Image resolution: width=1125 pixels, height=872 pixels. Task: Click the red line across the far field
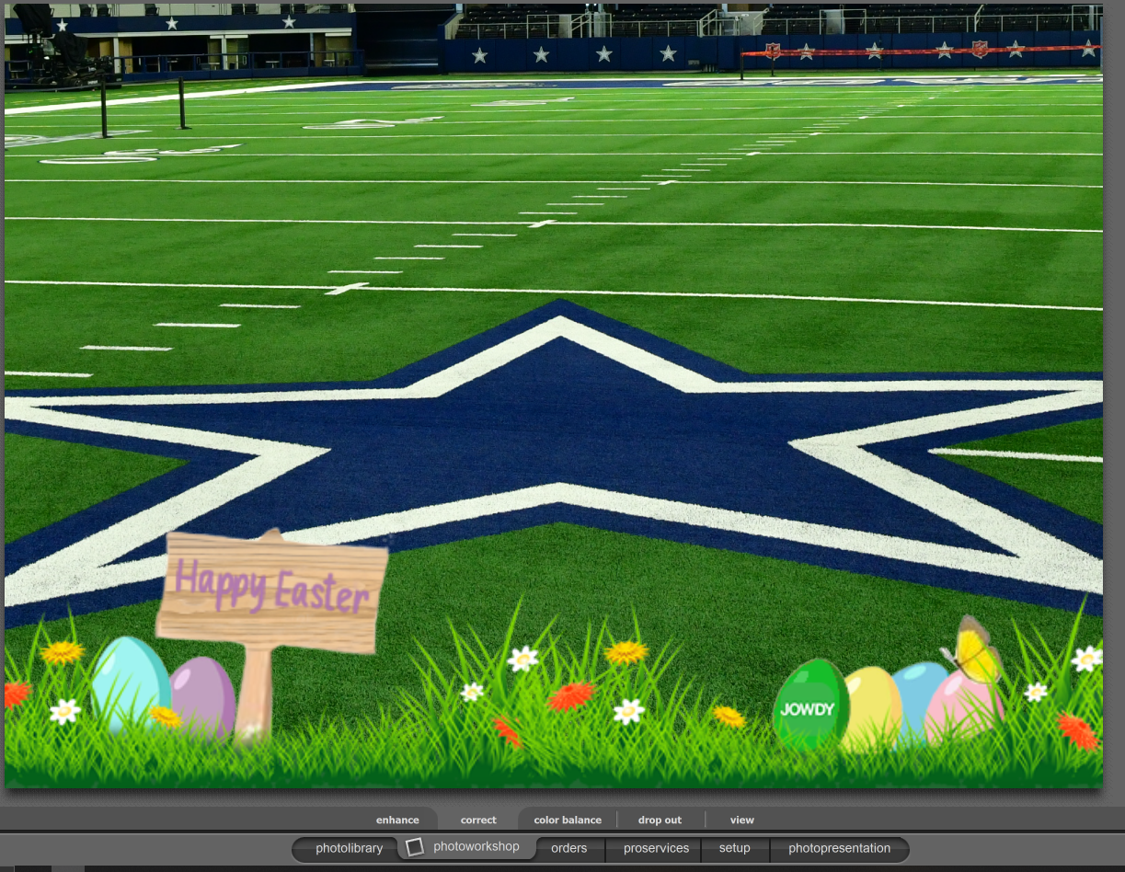click(920, 52)
